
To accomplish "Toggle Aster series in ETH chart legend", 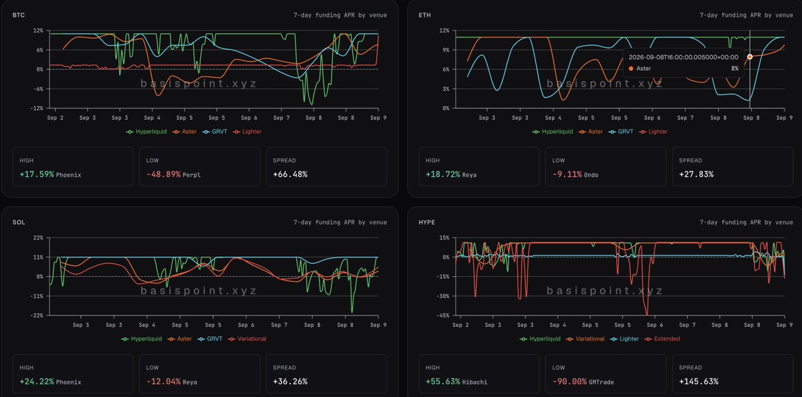I will coord(590,131).
